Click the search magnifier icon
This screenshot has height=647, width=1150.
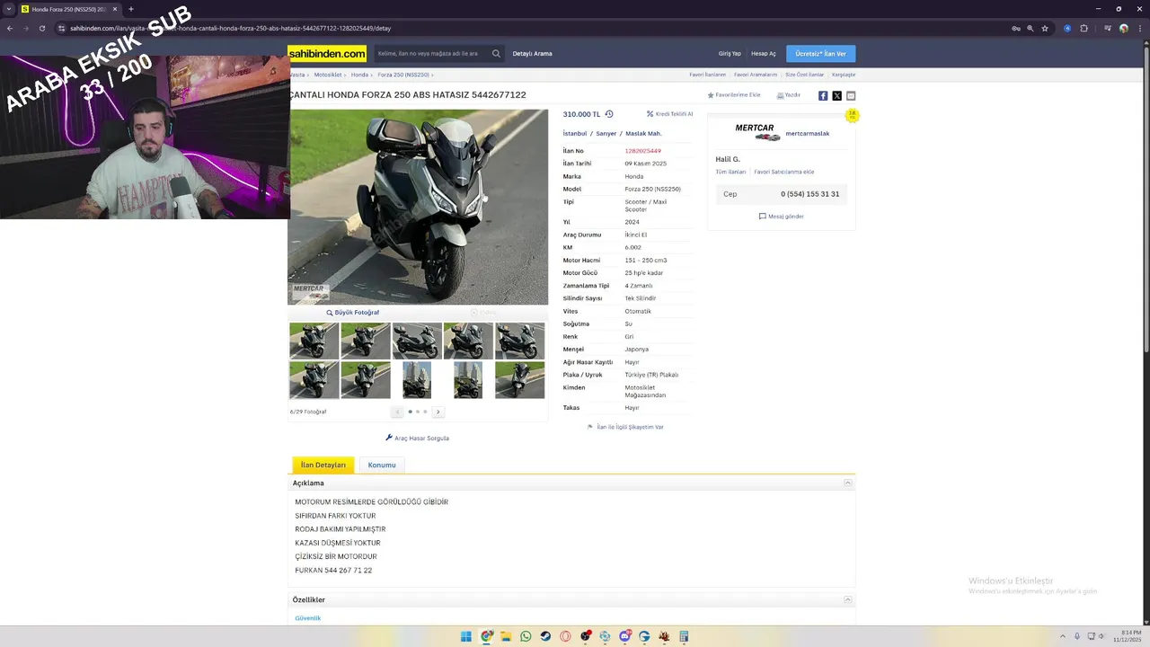coord(496,54)
